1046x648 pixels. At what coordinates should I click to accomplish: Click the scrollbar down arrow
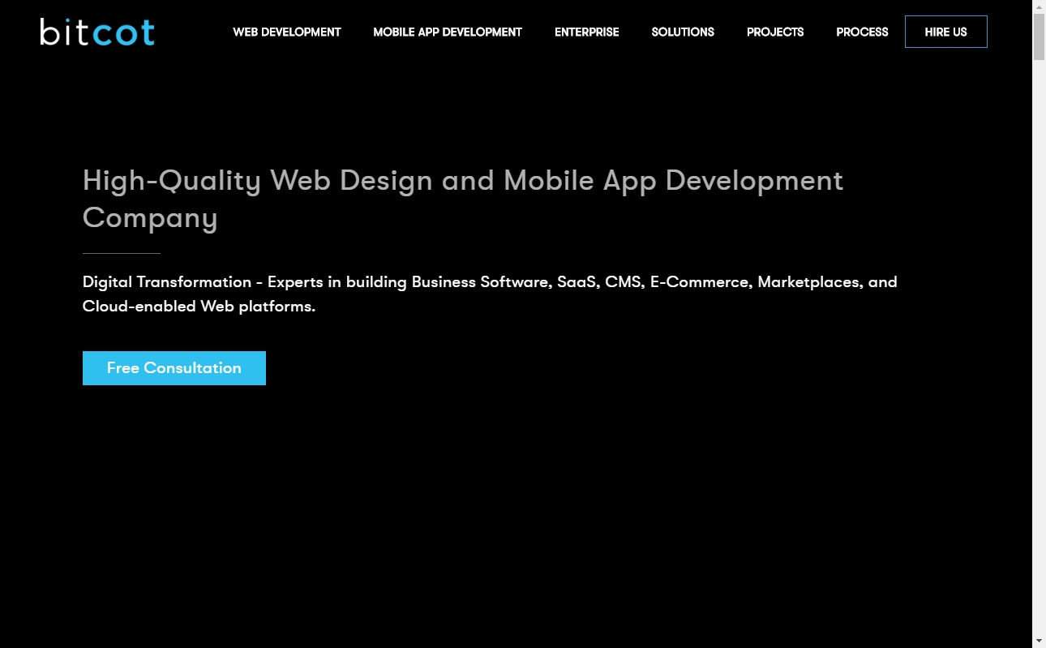tap(1039, 641)
